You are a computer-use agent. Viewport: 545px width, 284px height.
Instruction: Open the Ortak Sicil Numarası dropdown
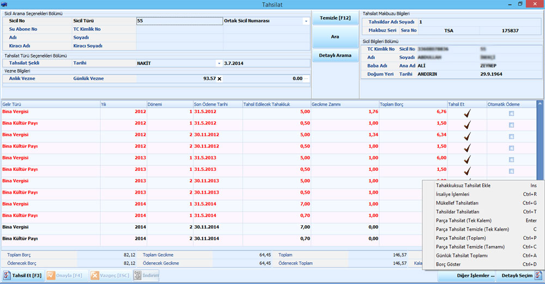click(x=306, y=21)
